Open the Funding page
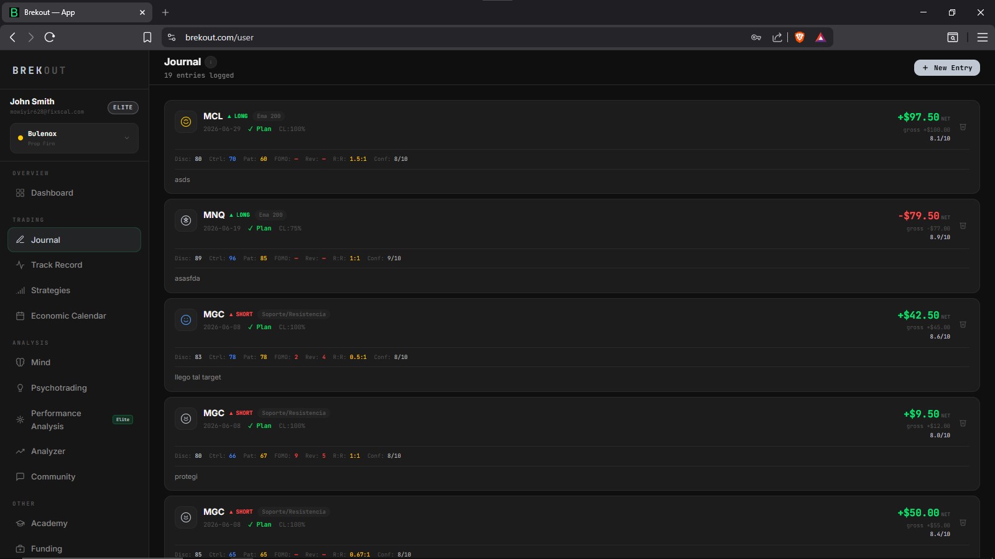Screen dimensions: 995x559 [x=74, y=548]
